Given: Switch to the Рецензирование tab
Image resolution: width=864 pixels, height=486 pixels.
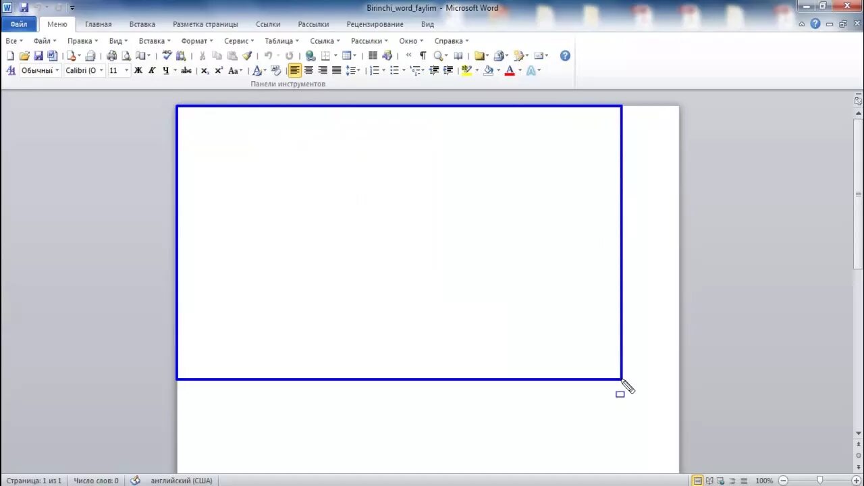Looking at the screenshot, I should pos(375,24).
